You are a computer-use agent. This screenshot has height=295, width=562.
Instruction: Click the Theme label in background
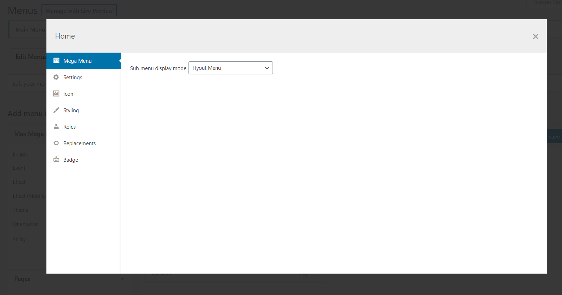tap(20, 210)
